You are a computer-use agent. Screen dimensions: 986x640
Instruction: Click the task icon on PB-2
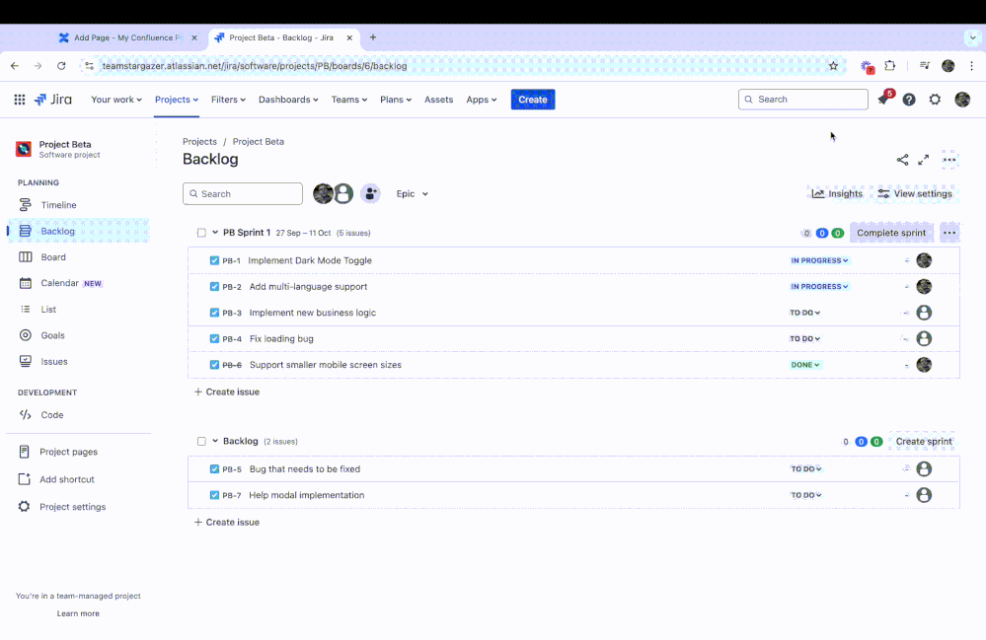214,286
